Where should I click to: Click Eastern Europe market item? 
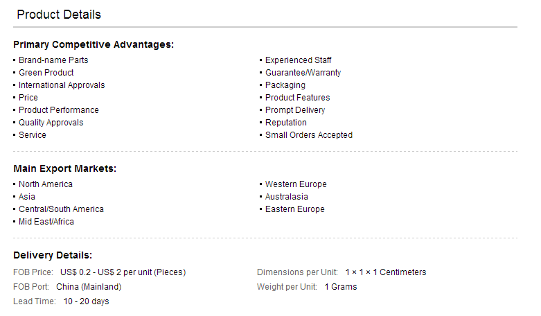click(x=294, y=209)
